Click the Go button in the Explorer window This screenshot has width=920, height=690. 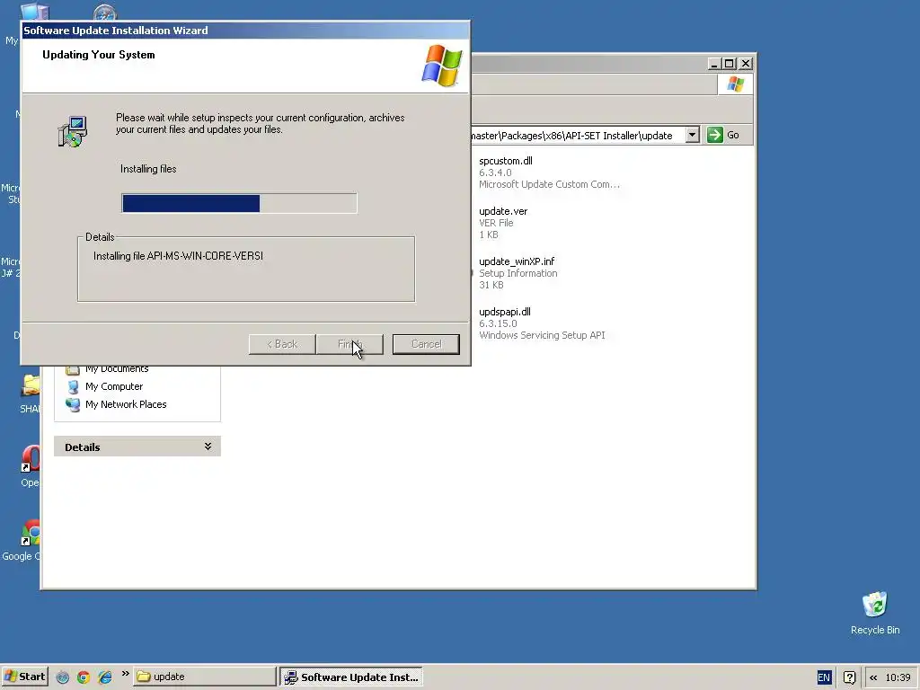point(723,135)
